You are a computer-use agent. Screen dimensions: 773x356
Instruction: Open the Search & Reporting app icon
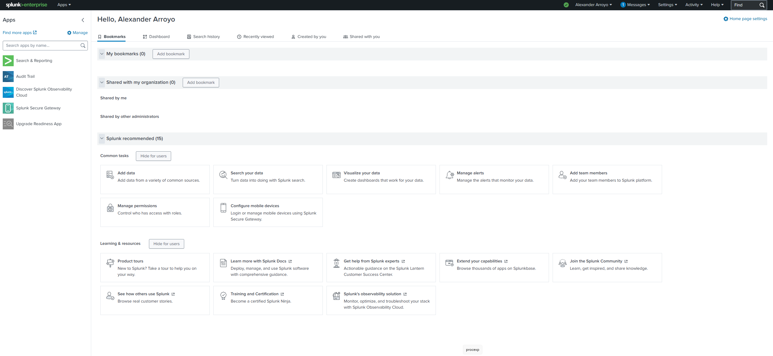tap(8, 61)
